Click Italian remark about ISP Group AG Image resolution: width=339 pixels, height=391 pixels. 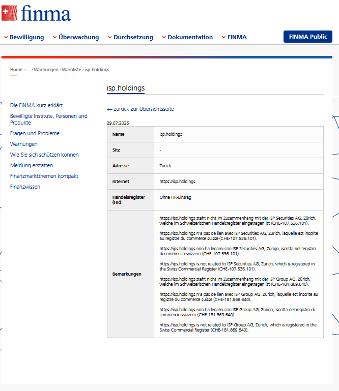point(237,312)
